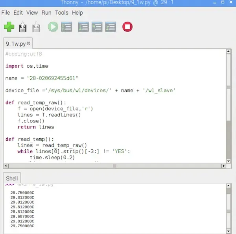
Task: Run the current script with green play icon
Action: click(x=53, y=27)
